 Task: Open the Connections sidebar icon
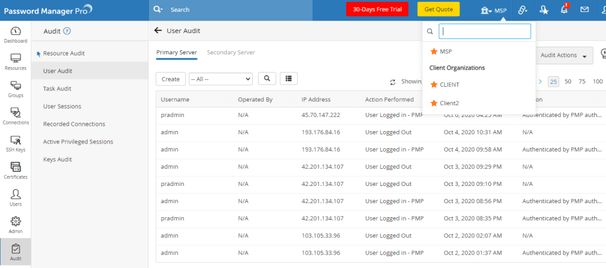tap(15, 115)
